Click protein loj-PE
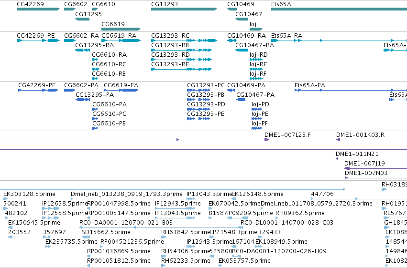 pos(257,119)
